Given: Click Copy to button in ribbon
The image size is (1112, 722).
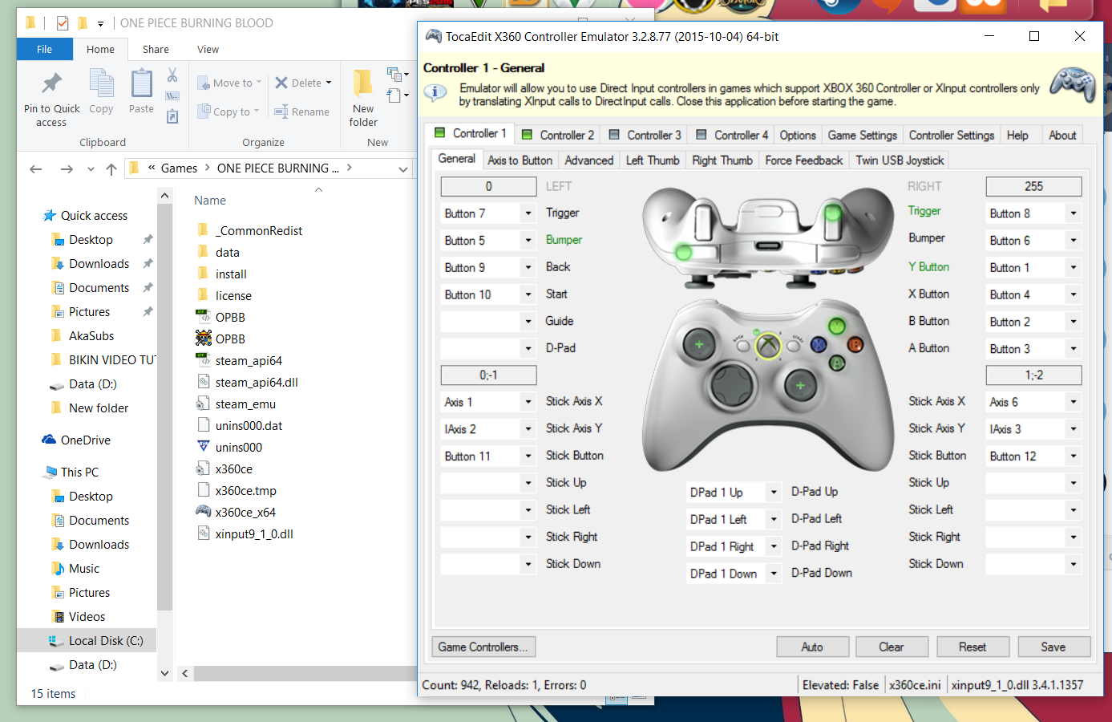Looking at the screenshot, I should click(229, 112).
